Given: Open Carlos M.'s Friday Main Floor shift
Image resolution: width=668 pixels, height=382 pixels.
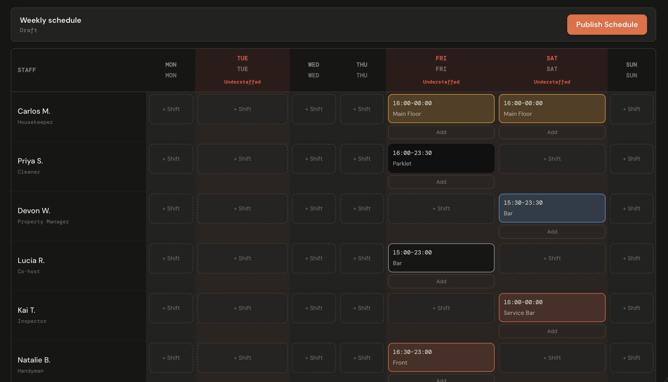Looking at the screenshot, I should [x=441, y=108].
